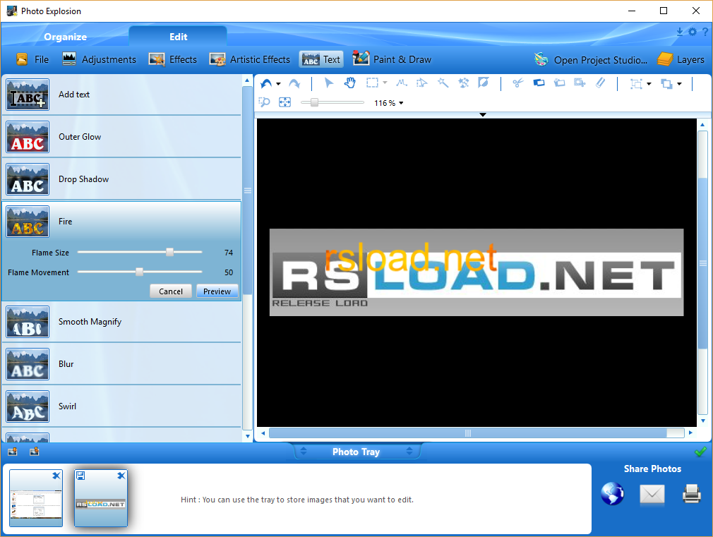Select the freehand lasso selection tool
This screenshot has width=713, height=537.
pyautogui.click(x=402, y=83)
